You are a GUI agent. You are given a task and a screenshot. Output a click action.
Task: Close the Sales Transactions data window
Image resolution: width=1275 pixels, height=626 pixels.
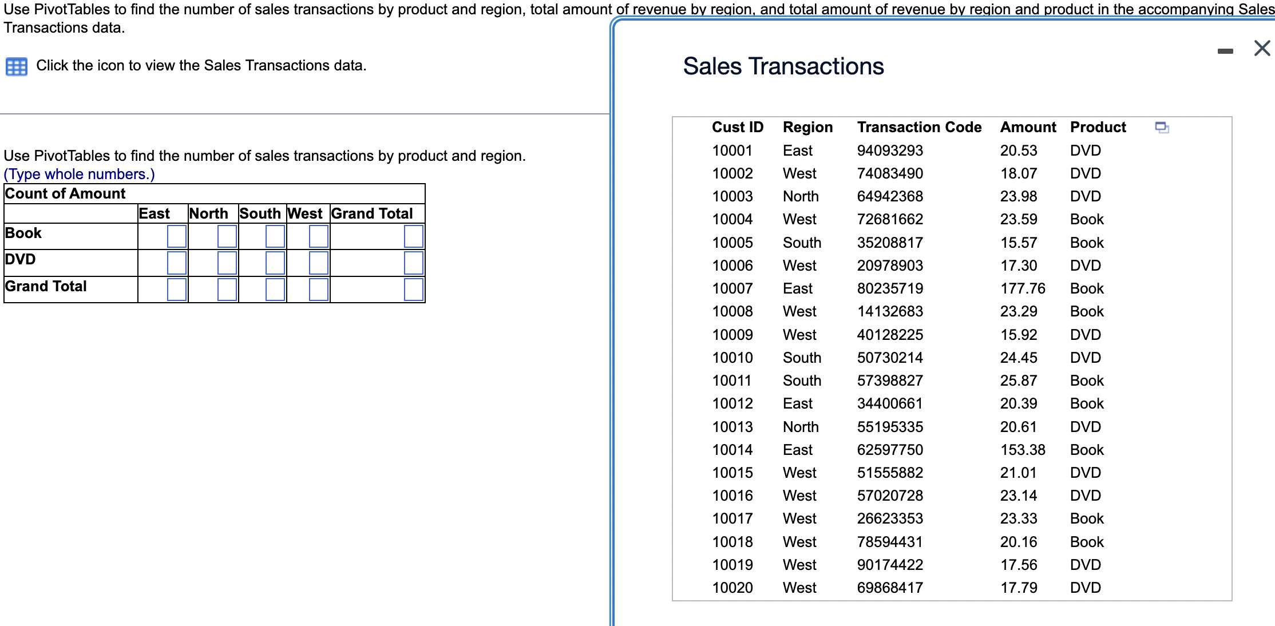tap(1261, 49)
